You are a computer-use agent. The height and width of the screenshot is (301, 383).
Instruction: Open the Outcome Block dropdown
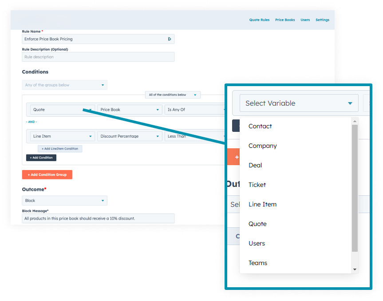click(64, 201)
